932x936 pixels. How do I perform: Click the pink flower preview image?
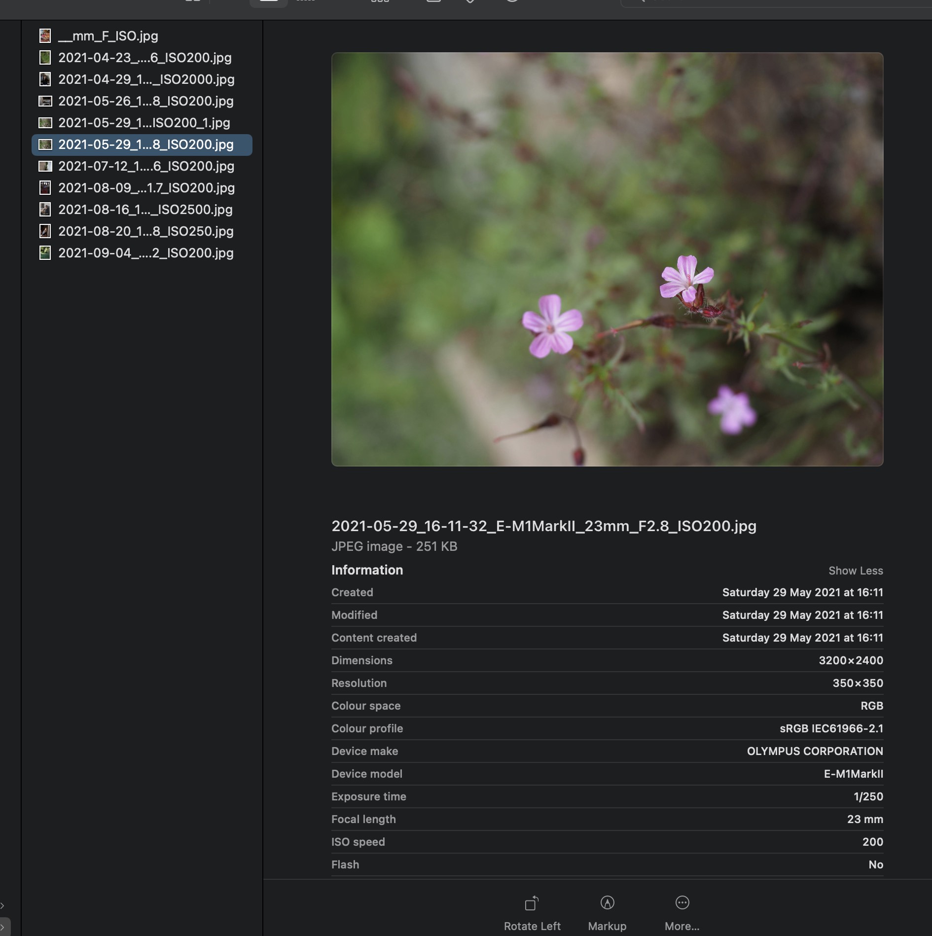click(x=607, y=259)
